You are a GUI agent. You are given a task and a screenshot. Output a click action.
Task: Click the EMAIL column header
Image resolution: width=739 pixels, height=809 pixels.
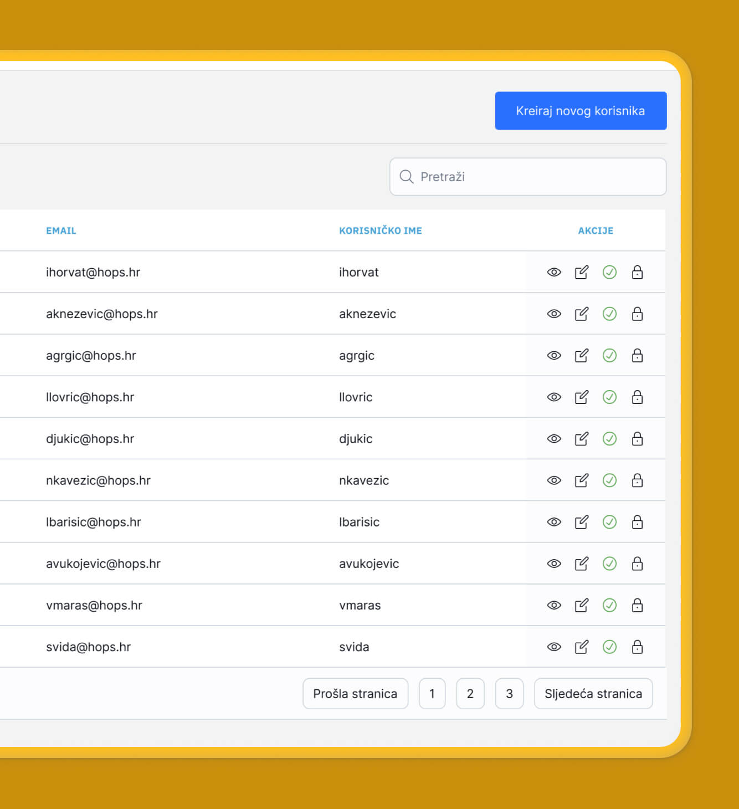click(61, 231)
